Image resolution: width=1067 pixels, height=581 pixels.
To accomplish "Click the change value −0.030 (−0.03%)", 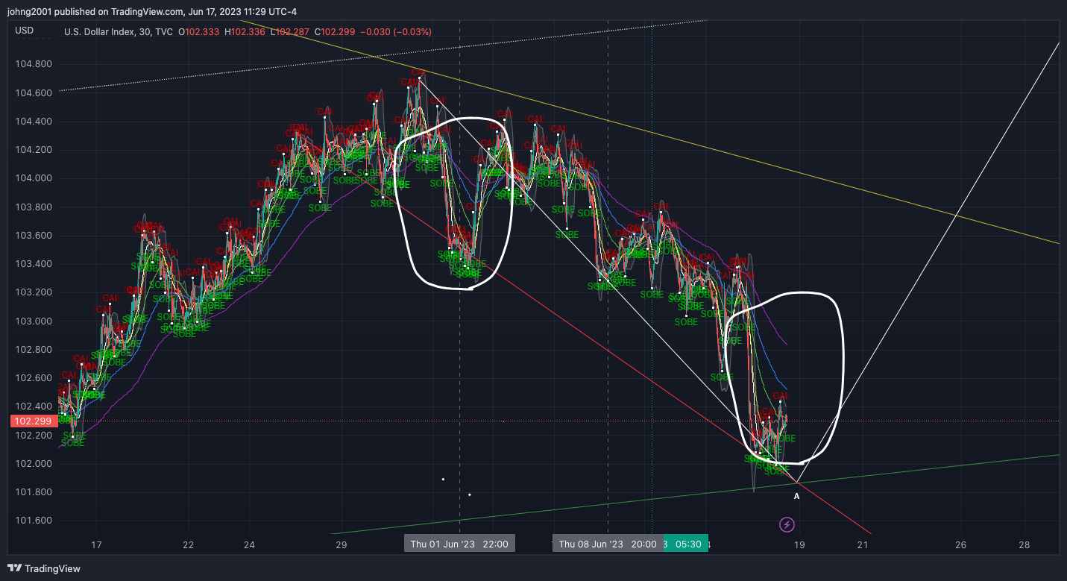I will [395, 32].
